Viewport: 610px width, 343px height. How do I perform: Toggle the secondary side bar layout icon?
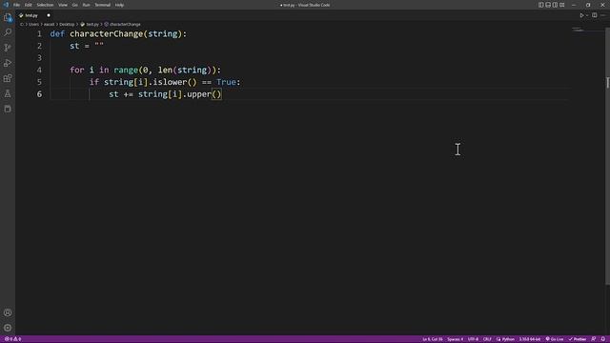point(555,5)
